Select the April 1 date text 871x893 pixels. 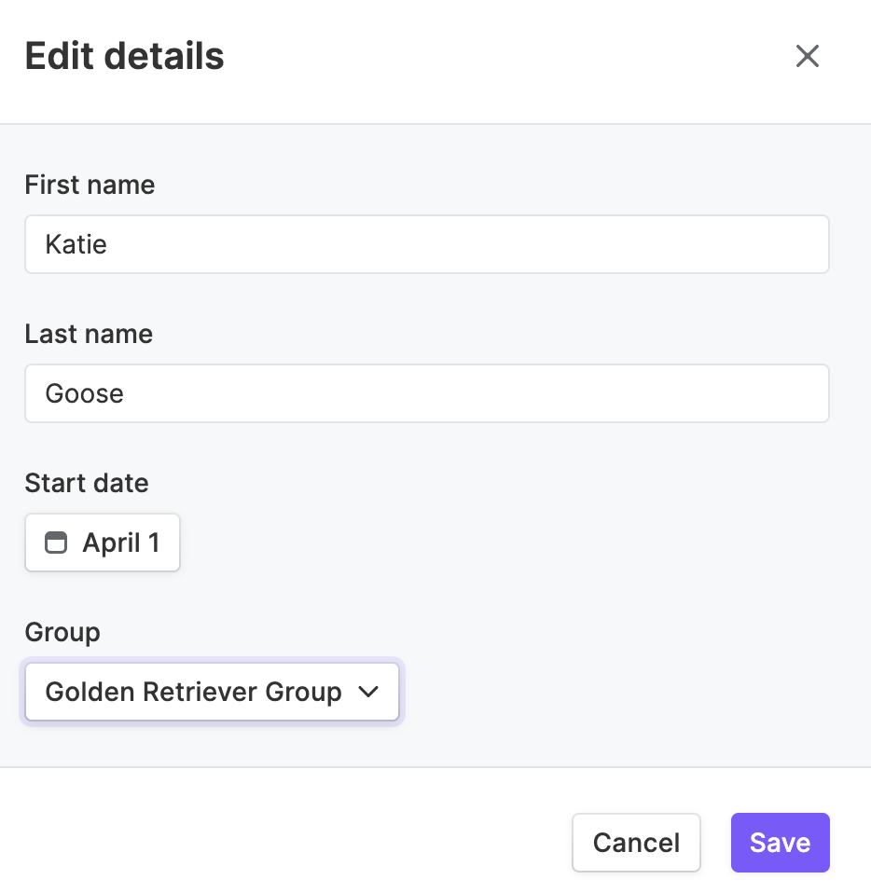coord(121,543)
